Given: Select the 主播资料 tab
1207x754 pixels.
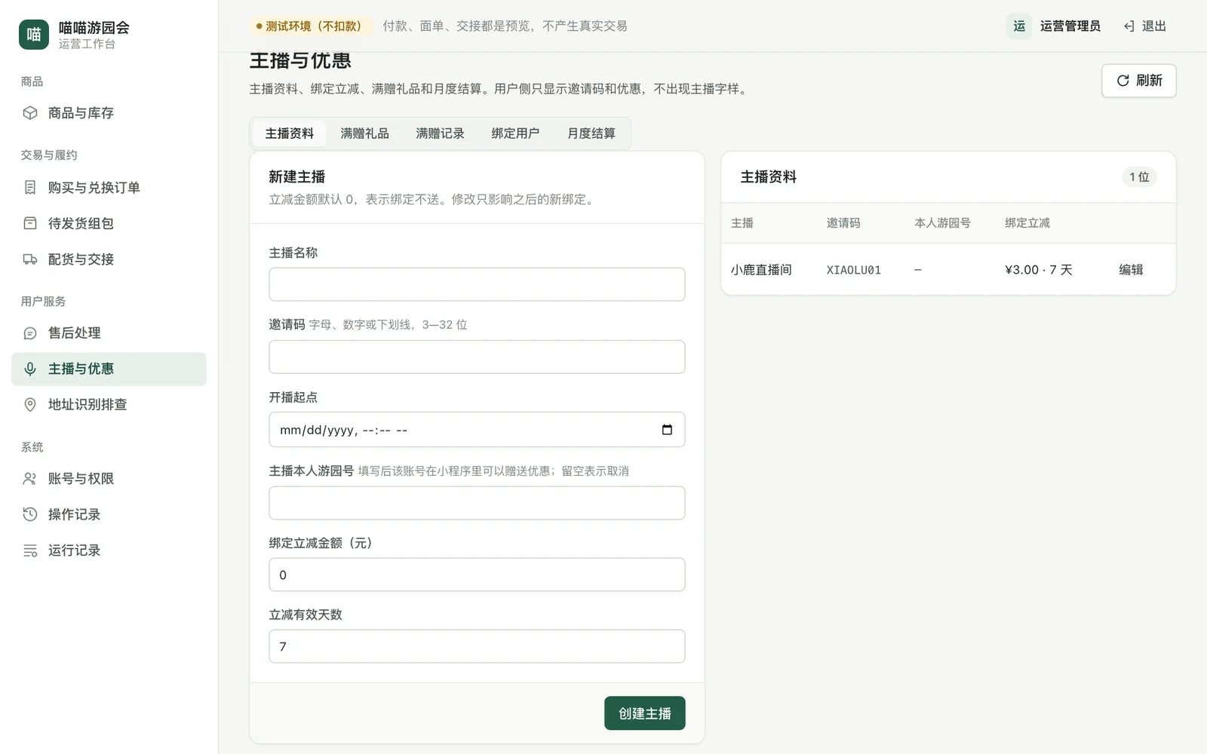Looking at the screenshot, I should pyautogui.click(x=289, y=133).
